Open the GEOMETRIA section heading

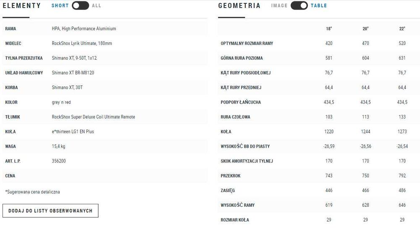pos(239,5)
